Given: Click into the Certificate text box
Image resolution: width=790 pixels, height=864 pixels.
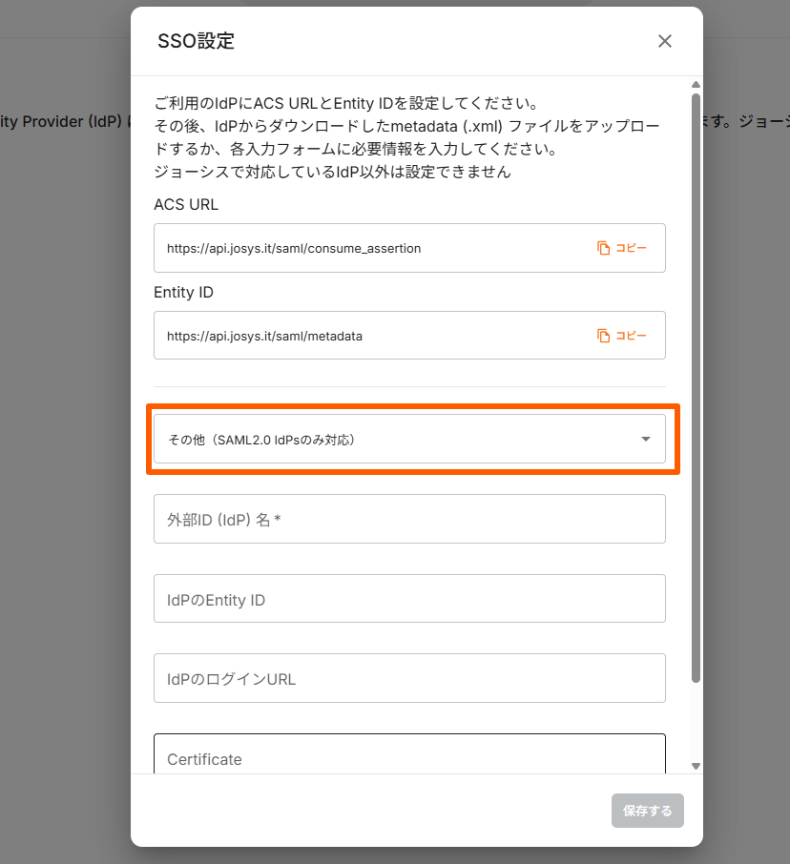Looking at the screenshot, I should point(408,755).
